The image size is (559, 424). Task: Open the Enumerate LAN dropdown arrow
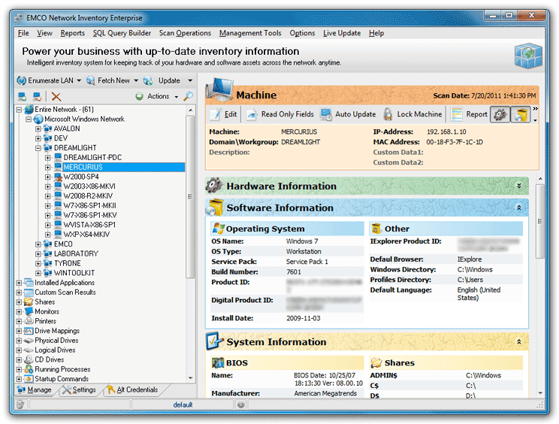pyautogui.click(x=79, y=80)
